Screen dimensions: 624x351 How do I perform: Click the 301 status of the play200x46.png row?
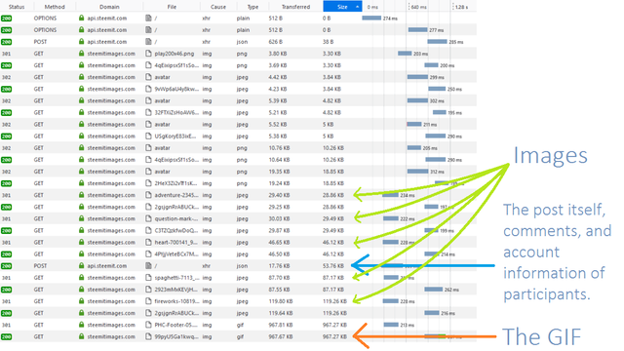(7, 54)
